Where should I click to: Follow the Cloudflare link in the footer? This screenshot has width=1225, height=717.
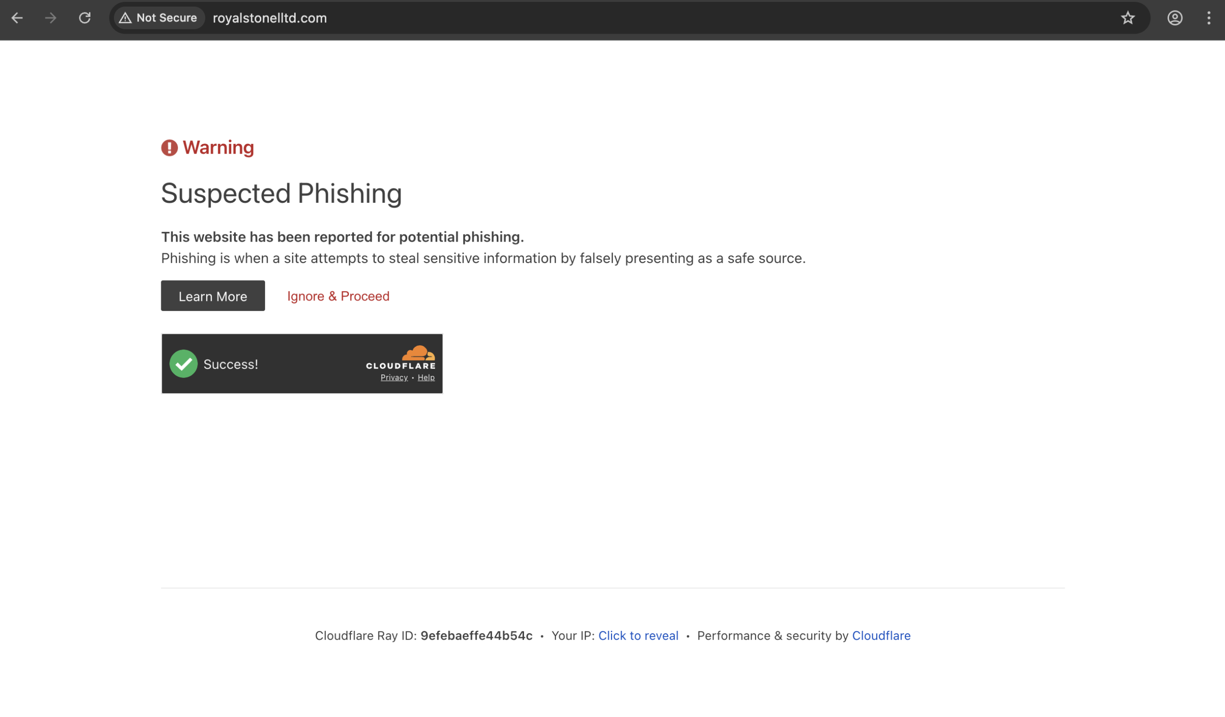click(x=881, y=635)
